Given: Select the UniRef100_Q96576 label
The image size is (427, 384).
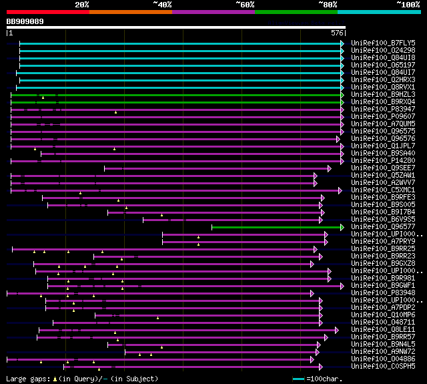Looking at the screenshot, I should click(383, 139).
